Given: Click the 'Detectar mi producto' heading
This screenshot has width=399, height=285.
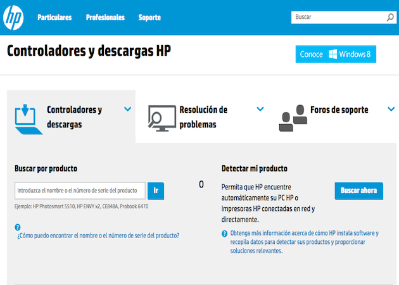Looking at the screenshot, I should [x=255, y=168].
